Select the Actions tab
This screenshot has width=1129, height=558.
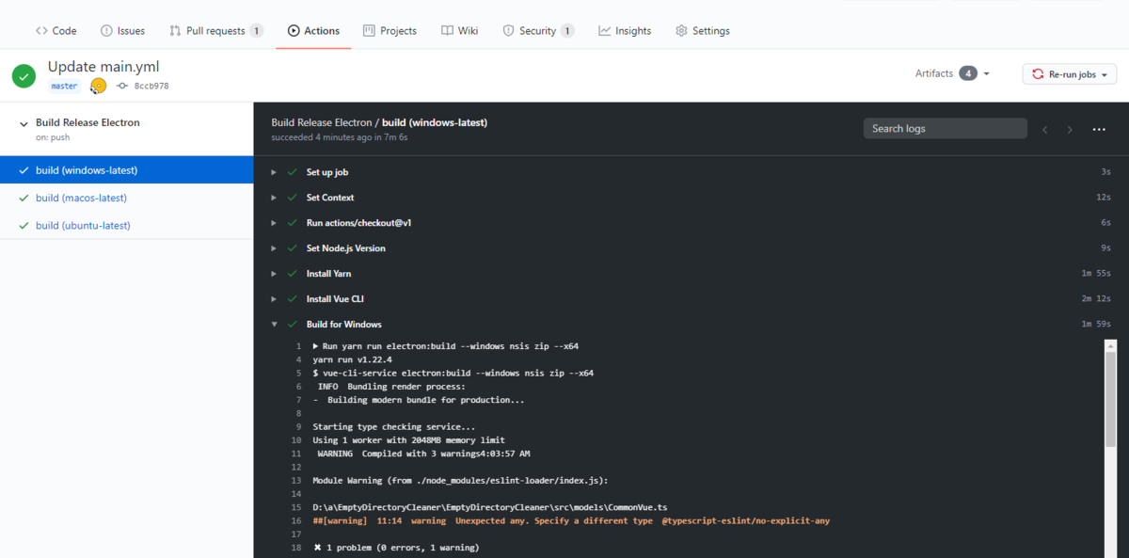tap(313, 31)
